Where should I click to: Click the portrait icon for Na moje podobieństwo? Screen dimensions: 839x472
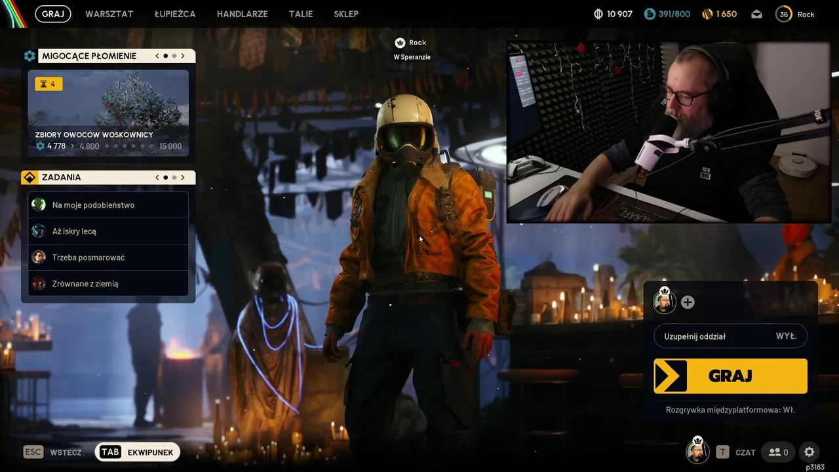point(39,205)
